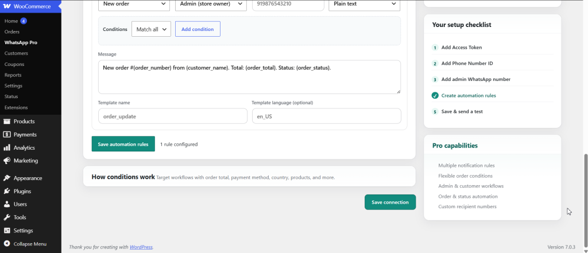This screenshot has height=253, width=588.
Task: Click Custom recipient numbers text
Action: click(x=467, y=207)
